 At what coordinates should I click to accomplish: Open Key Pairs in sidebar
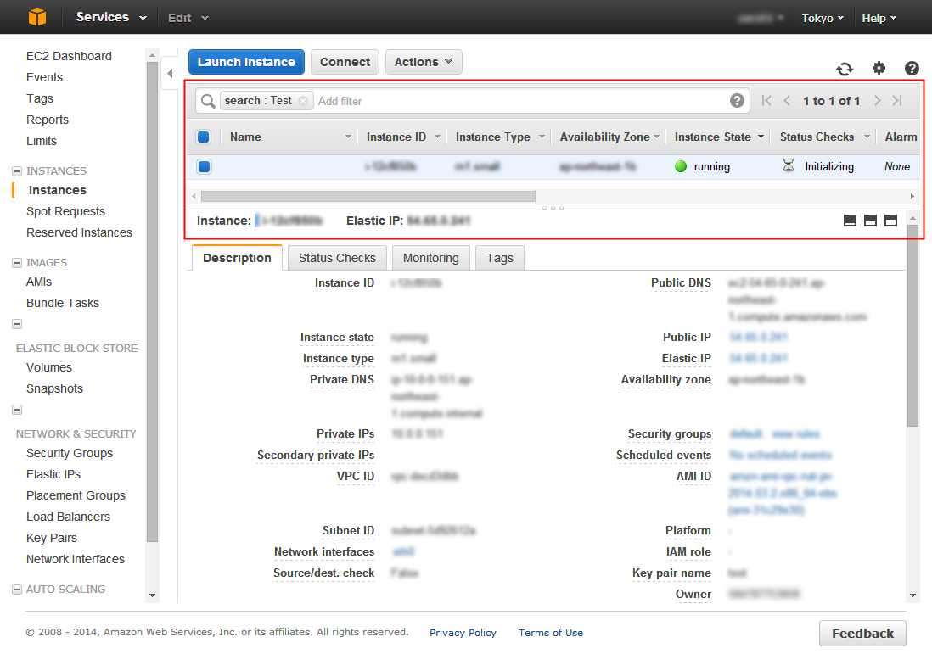52,538
